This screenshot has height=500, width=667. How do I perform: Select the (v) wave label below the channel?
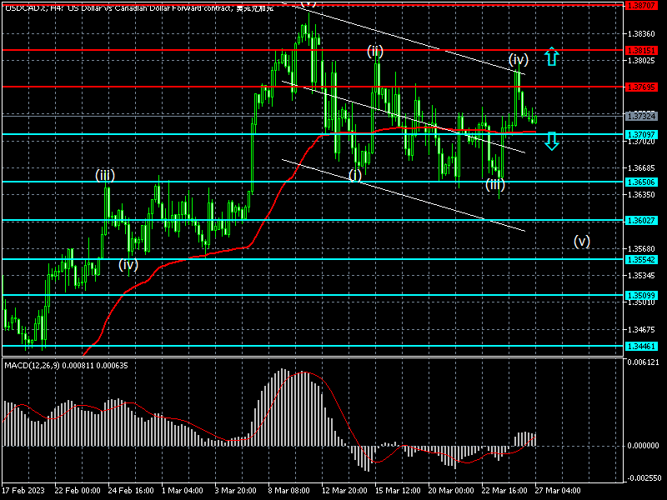pyautogui.click(x=581, y=242)
